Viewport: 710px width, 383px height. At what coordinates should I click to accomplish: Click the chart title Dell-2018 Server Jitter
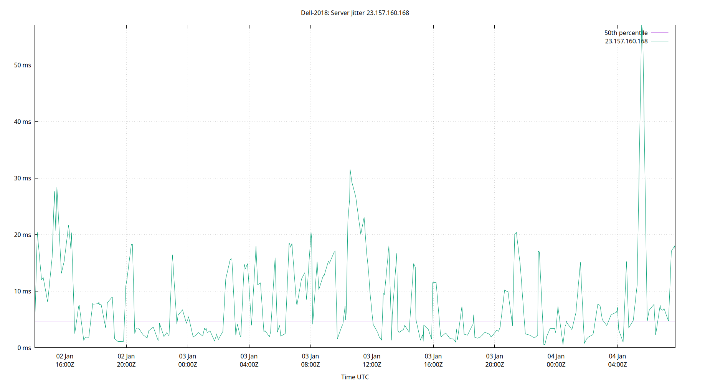[355, 13]
